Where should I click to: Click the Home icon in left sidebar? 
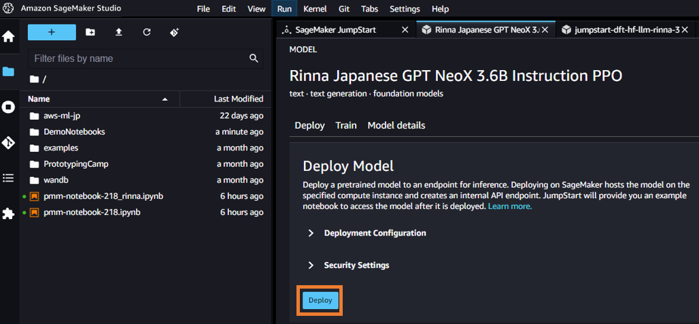tap(9, 36)
